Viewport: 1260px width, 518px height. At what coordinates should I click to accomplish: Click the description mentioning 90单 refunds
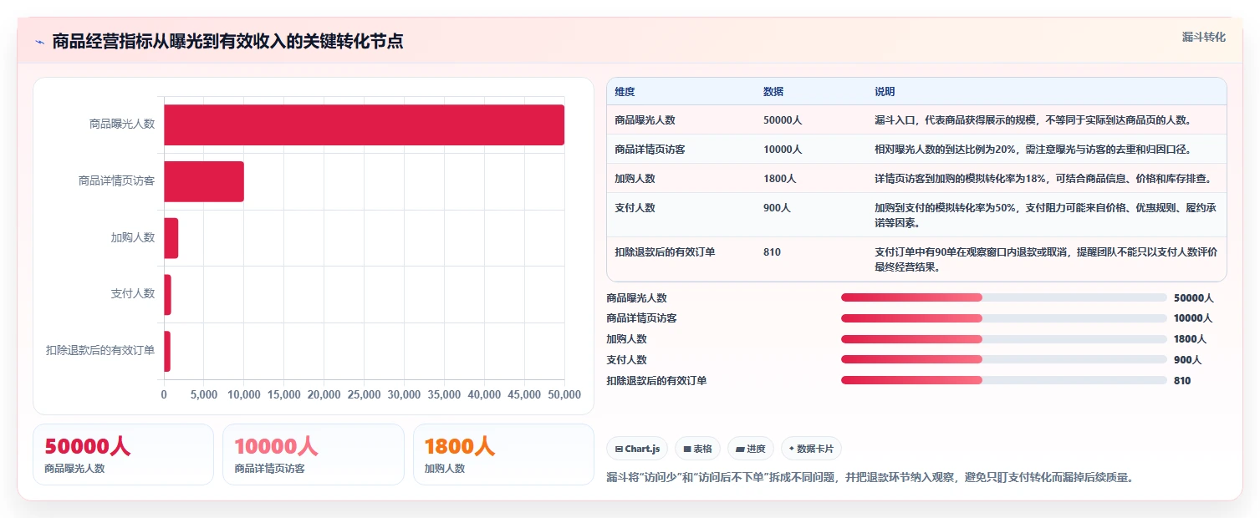pyautogui.click(x=1046, y=260)
